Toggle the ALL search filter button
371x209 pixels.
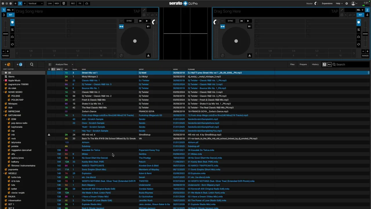pyautogui.click(x=329, y=64)
